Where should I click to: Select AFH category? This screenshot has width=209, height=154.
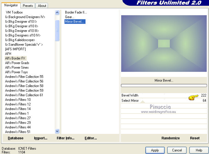[x=8, y=54]
